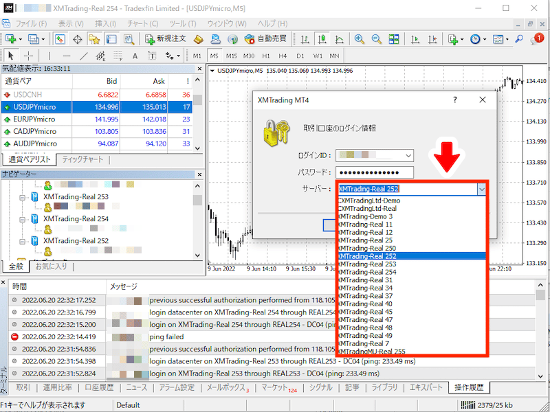550x412 pixels.
Task: Open the ログインID dropdown arrow
Action: coord(408,156)
